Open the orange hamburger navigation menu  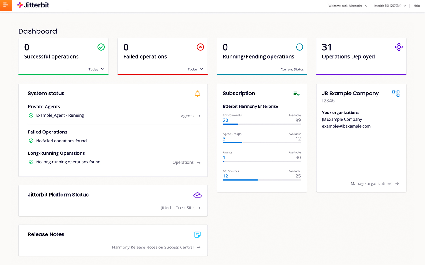[6, 6]
